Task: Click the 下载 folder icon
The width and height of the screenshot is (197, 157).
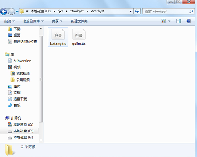Action: tap(10, 29)
